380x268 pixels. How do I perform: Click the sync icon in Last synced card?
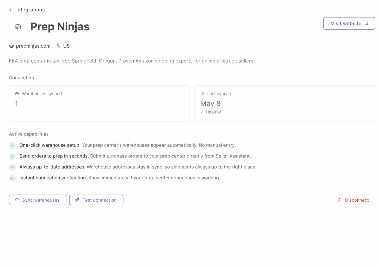click(202, 94)
